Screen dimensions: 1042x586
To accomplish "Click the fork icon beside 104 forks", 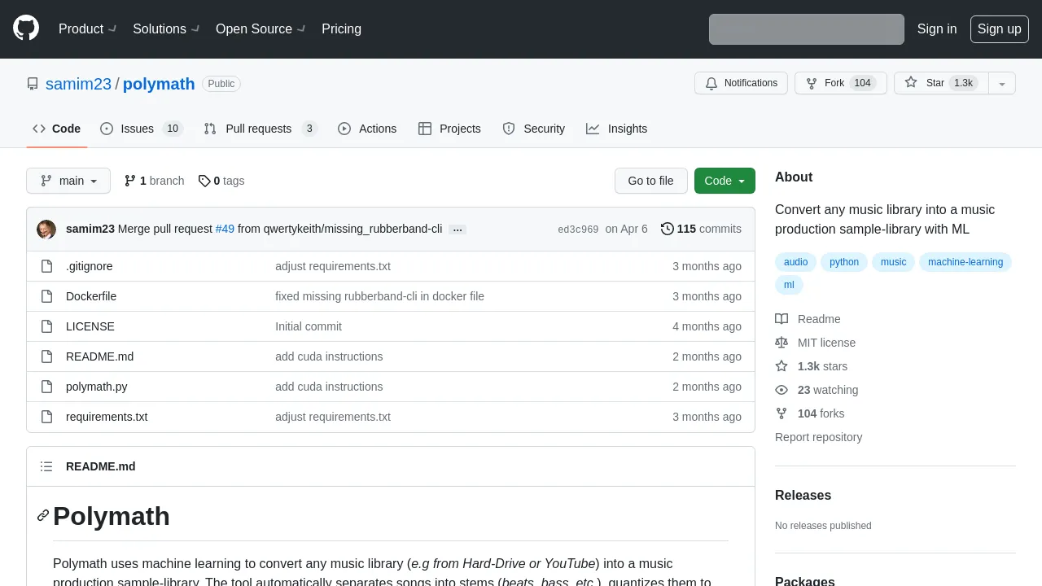I will tap(781, 413).
